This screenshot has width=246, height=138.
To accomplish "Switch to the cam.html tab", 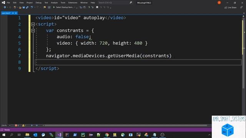I will click(x=6, y=13).
